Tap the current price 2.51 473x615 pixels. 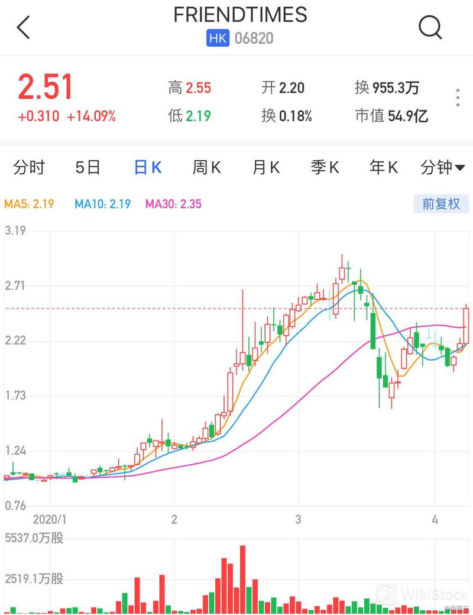coord(46,88)
